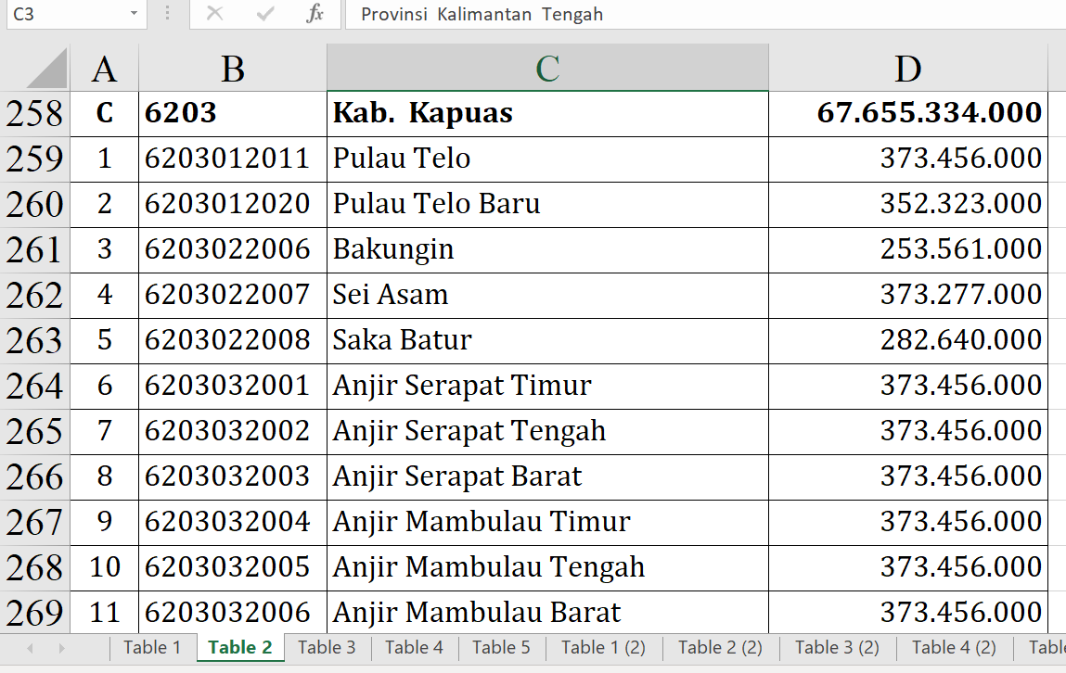Click the Cancel X icon in formula bar
1066x673 pixels.
214,14
